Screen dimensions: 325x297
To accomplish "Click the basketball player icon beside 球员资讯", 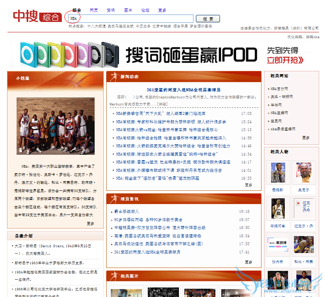I will click(114, 199).
